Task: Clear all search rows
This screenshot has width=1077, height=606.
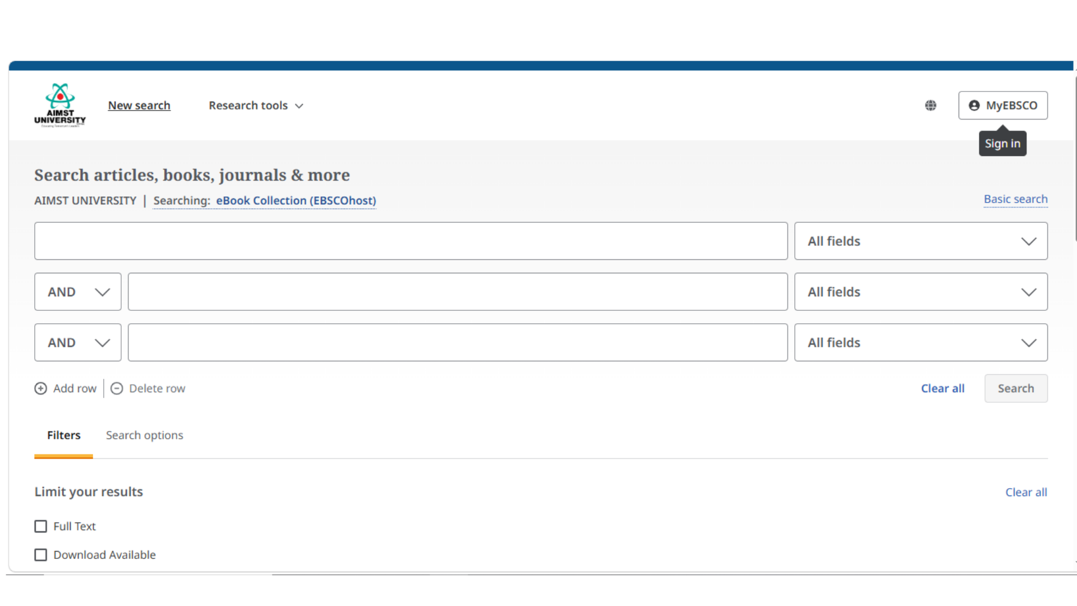Action: point(943,388)
